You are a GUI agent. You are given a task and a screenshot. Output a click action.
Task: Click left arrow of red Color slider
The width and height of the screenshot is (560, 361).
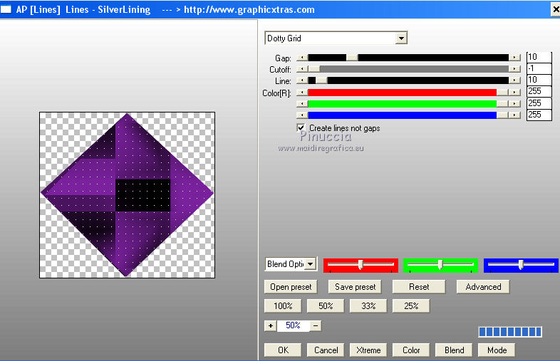(x=302, y=93)
